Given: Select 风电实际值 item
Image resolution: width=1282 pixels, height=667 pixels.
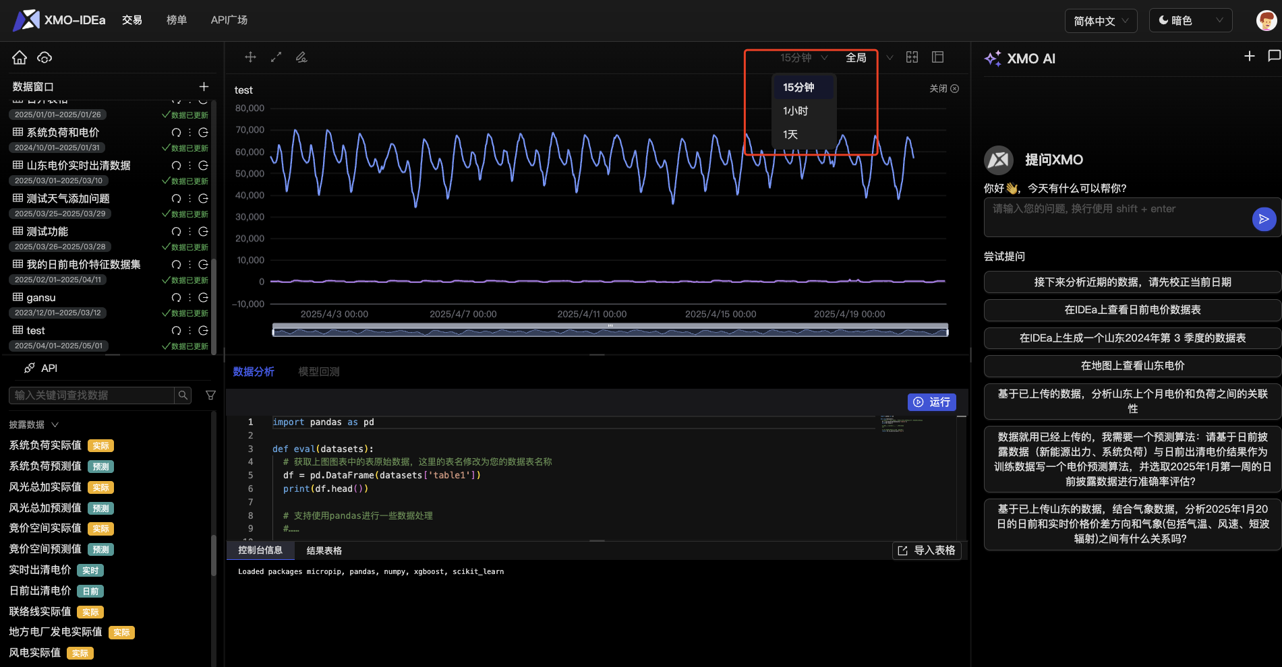Looking at the screenshot, I should [34, 653].
